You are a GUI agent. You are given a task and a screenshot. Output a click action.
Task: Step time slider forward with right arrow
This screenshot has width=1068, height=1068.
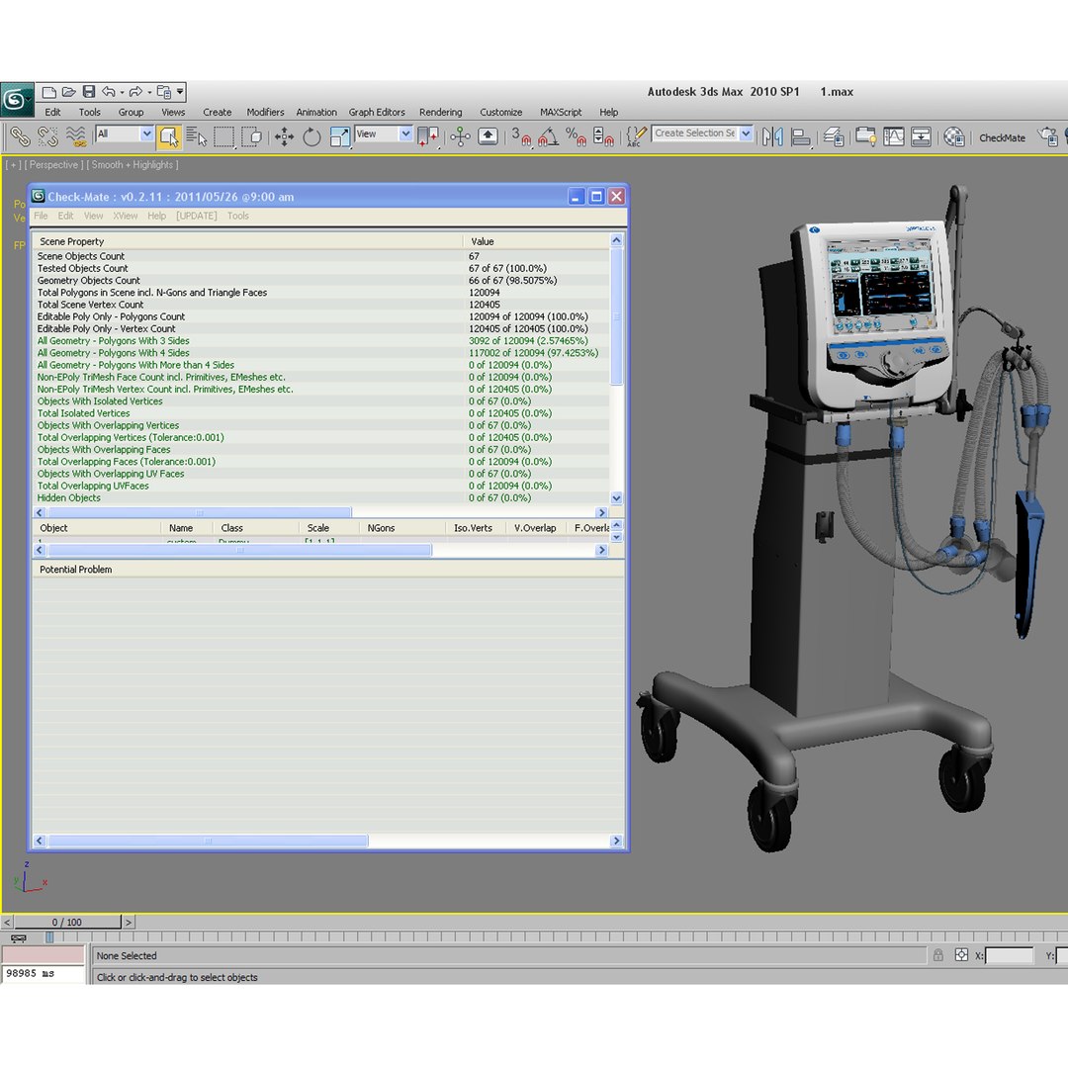(x=129, y=923)
